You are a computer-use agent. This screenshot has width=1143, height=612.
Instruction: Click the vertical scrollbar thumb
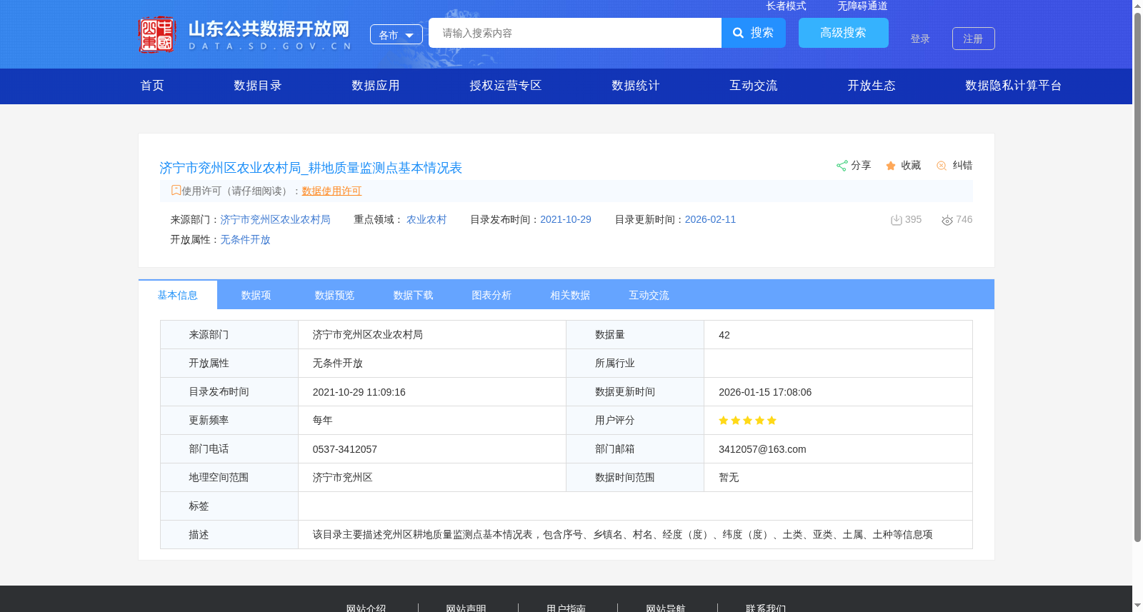[1137, 277]
